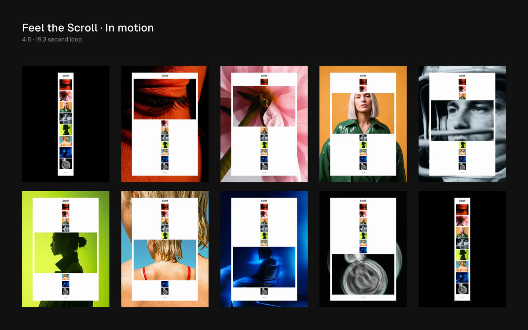The image size is (528, 330).
Task: Click helmet thumbnail in first frame's strip
Action: [x=66, y=119]
